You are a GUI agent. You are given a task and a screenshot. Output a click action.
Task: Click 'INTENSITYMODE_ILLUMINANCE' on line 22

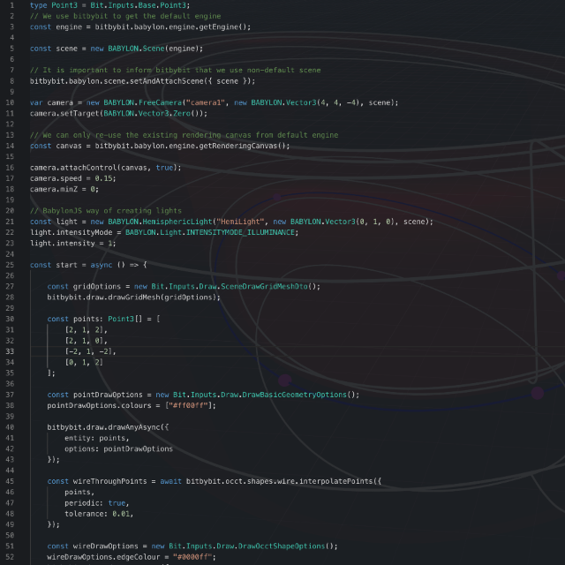point(240,232)
